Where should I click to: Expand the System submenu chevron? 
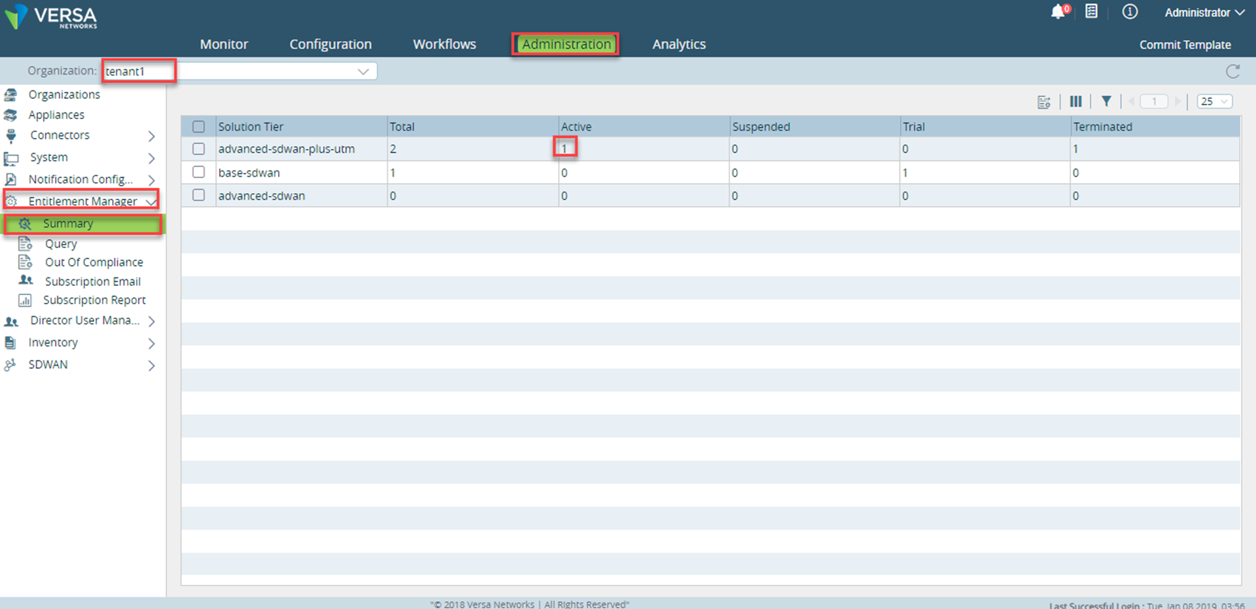pyautogui.click(x=152, y=158)
